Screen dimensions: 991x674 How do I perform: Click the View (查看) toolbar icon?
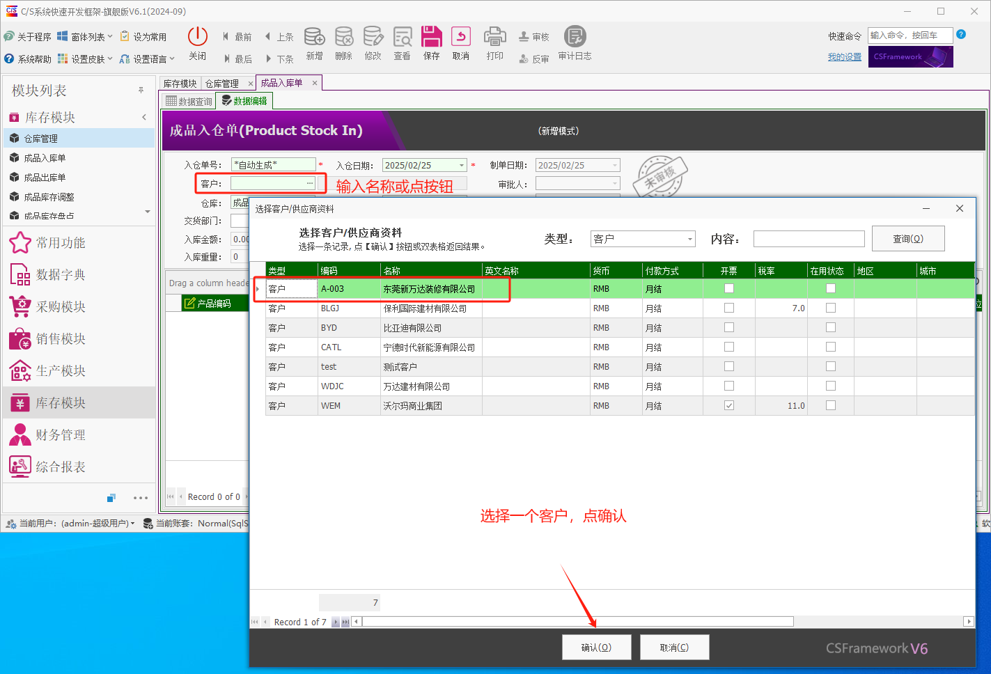click(403, 36)
